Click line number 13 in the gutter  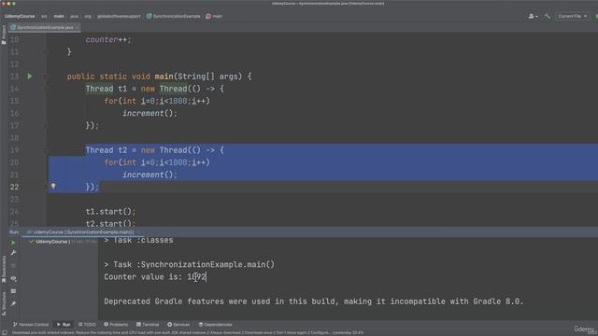[14, 77]
